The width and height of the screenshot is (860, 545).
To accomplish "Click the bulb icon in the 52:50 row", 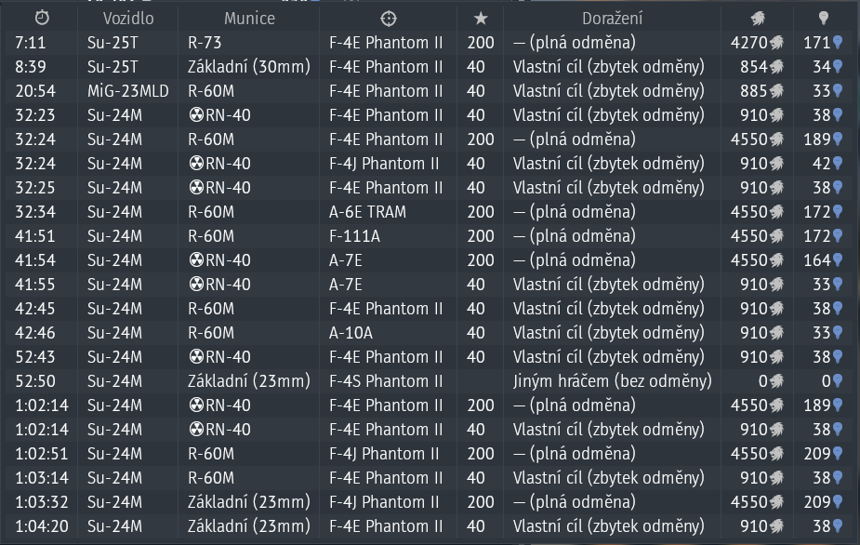I will tap(837, 381).
